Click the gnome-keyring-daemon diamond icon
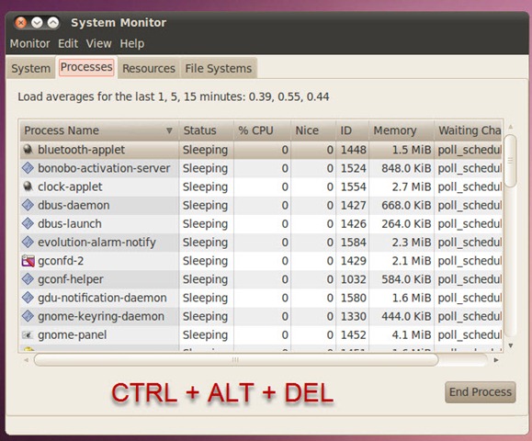532x441 pixels. pos(28,316)
